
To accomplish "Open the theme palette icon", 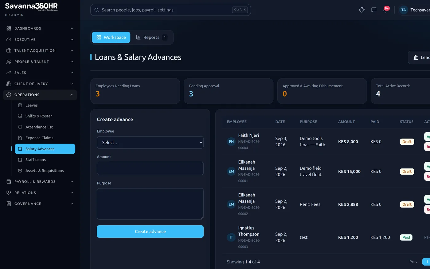I will coord(362,10).
